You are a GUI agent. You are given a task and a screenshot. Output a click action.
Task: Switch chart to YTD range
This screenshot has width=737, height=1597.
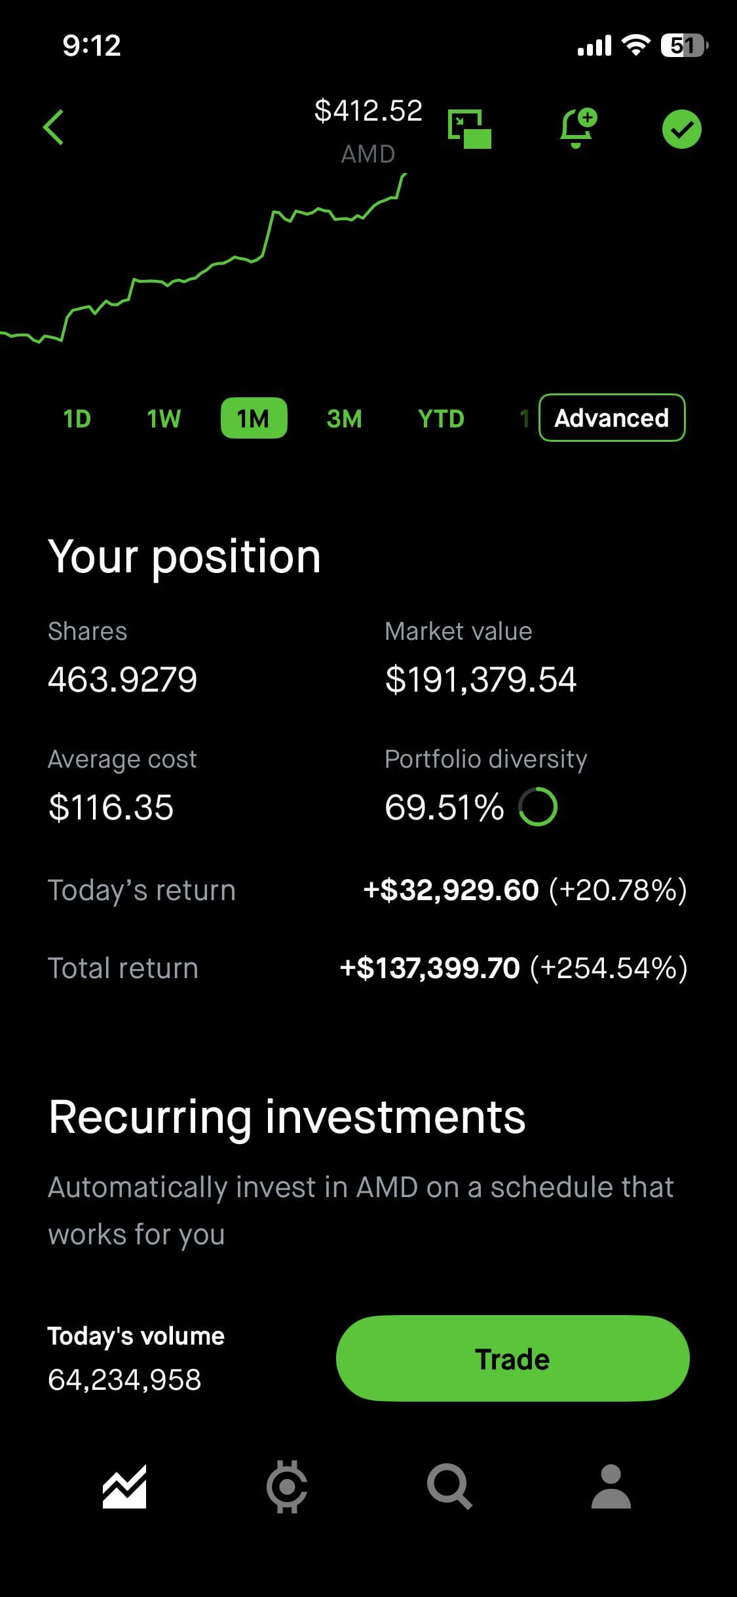pyautogui.click(x=441, y=418)
